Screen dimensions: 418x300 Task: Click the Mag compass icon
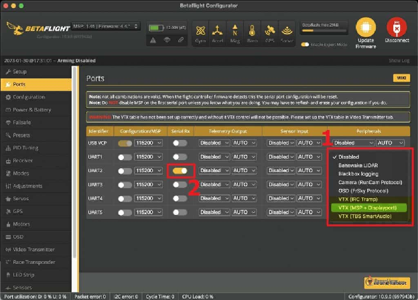coord(235,30)
